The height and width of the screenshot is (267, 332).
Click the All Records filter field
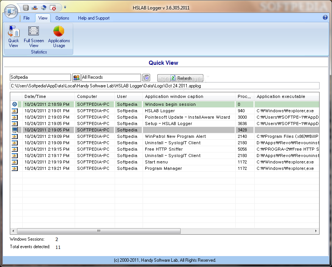[x=111, y=77]
